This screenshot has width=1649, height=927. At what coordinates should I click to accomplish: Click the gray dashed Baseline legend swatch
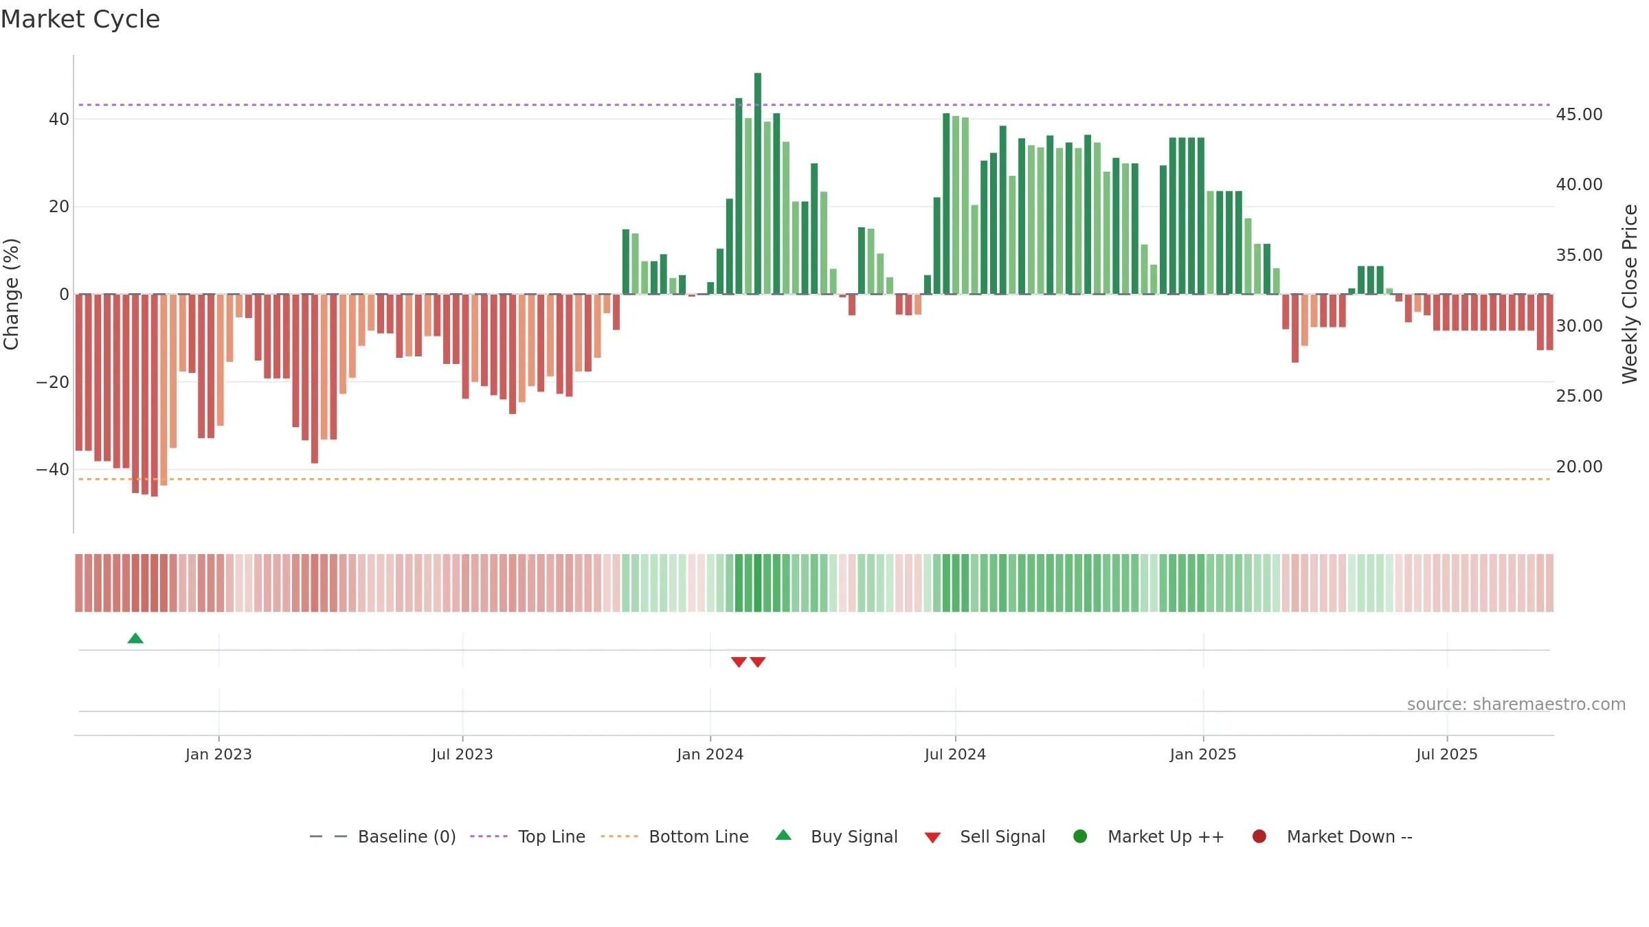[328, 836]
